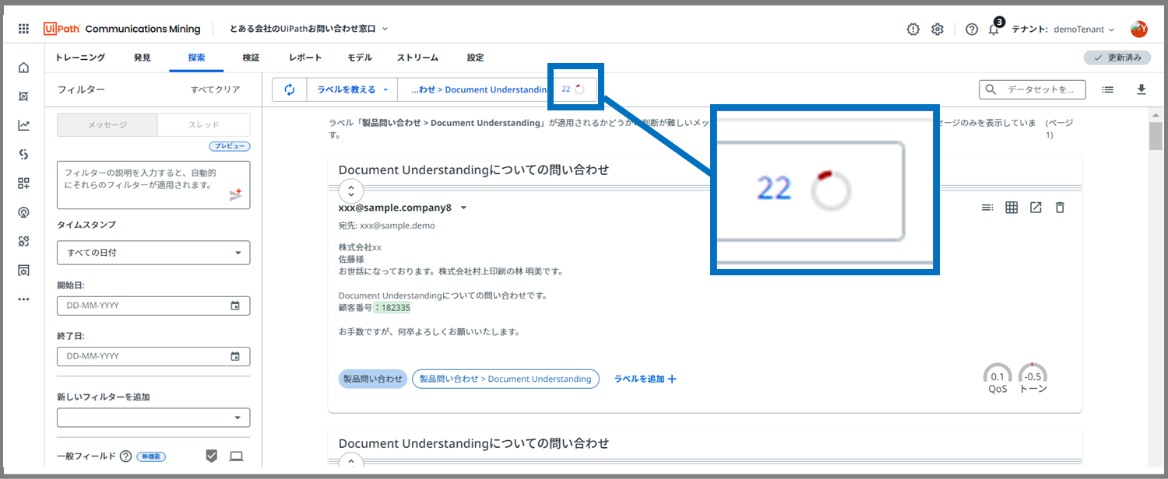Image resolution: width=1168 pixels, height=479 pixels.
Task: Click the 製品問い合わせ label chip
Action: click(x=373, y=379)
